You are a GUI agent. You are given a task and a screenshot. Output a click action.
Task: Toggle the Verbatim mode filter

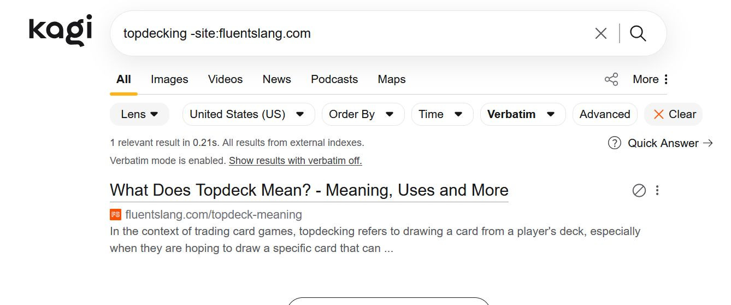(x=522, y=114)
